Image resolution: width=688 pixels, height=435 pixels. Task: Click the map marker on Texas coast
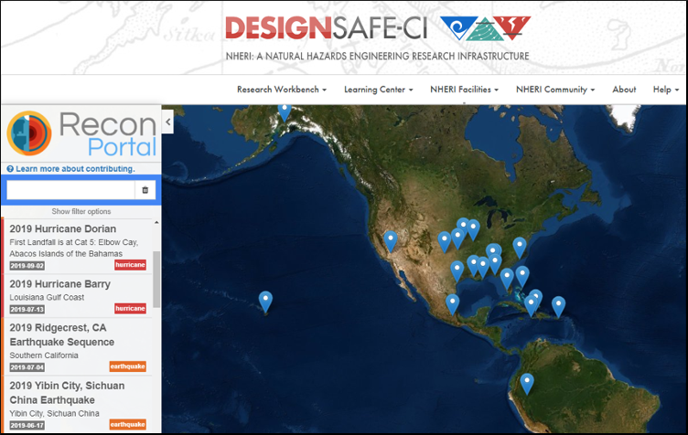[457, 271]
